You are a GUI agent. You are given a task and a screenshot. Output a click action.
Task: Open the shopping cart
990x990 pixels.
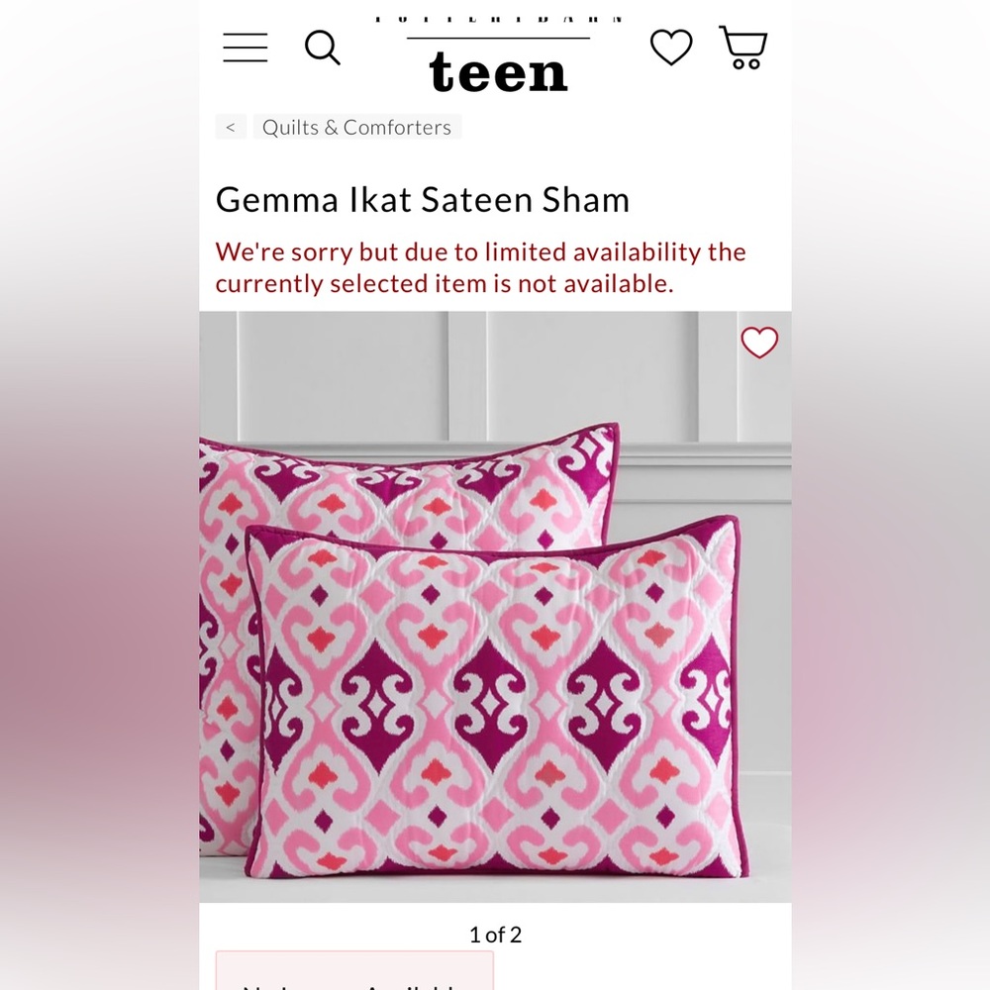[x=743, y=48]
